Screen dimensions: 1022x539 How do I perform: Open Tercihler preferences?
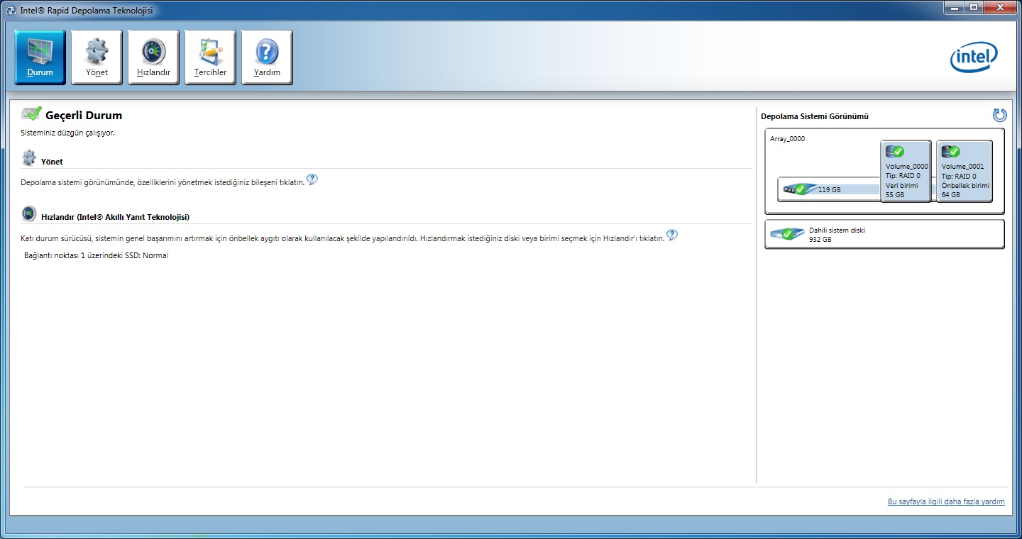210,57
